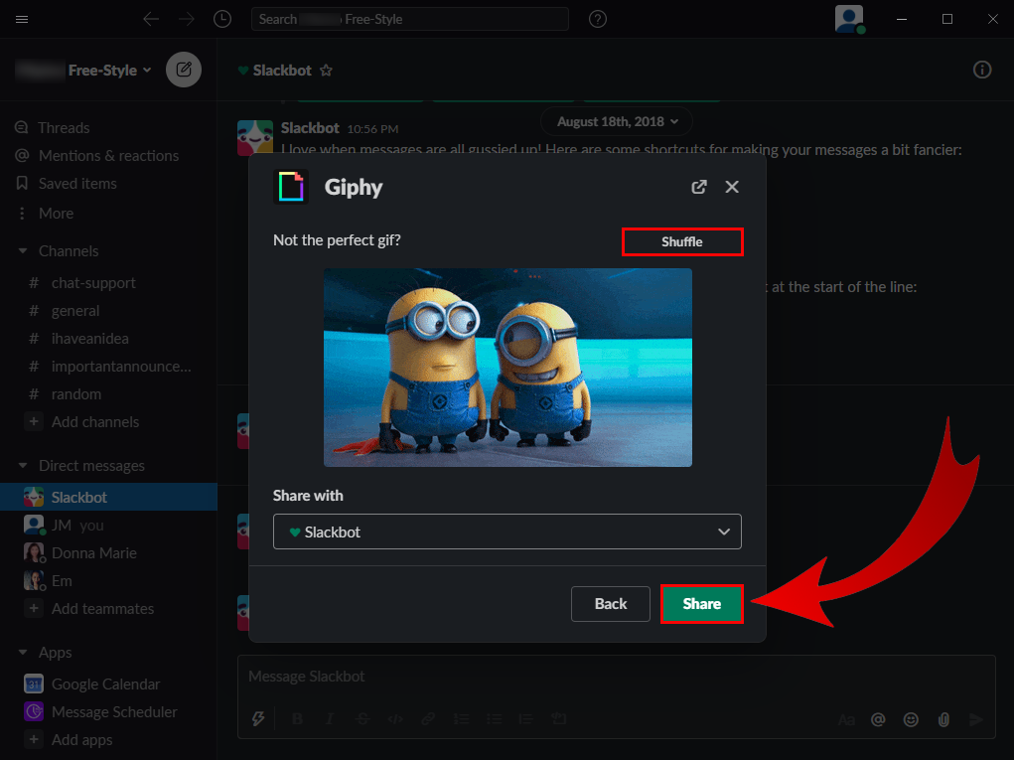This screenshot has height=760, width=1014.
Task: Open the random channel
Action: click(76, 394)
